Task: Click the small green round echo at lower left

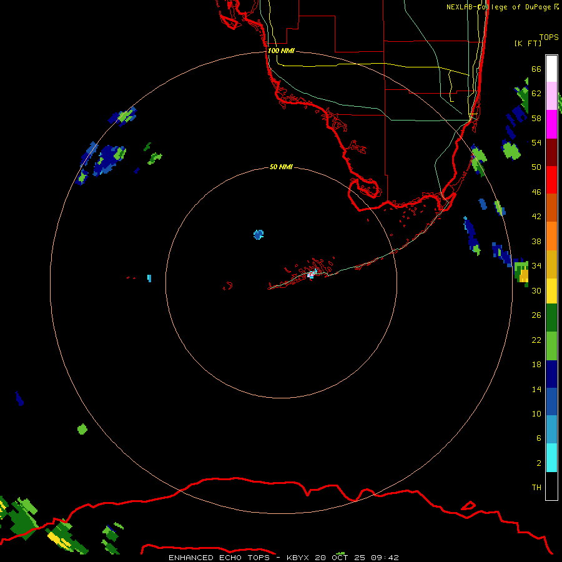Action: (x=82, y=429)
